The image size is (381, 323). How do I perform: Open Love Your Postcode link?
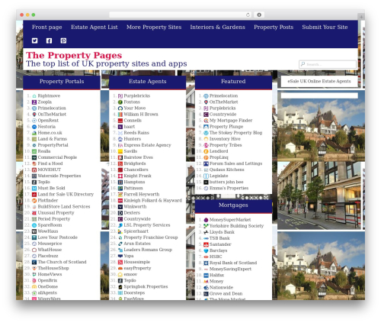pos(57,237)
